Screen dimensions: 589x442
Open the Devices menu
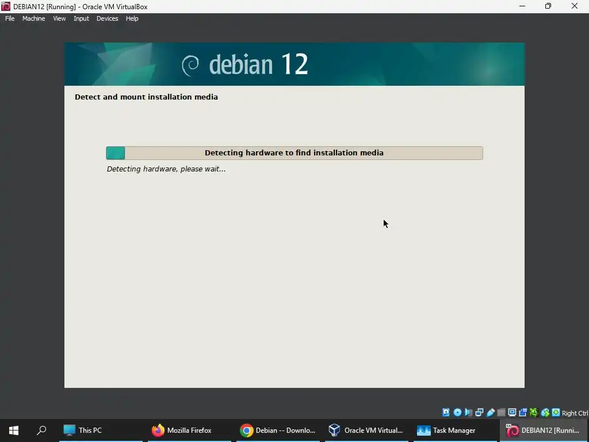click(x=107, y=18)
